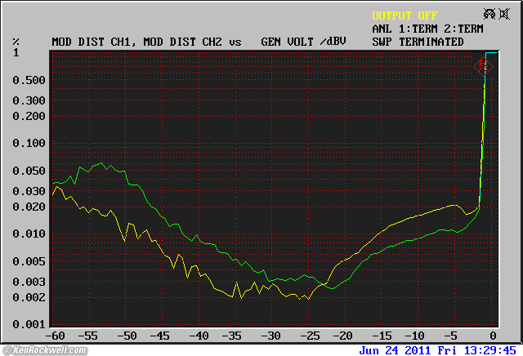Click the -20 X-axis label
This screenshot has height=356, width=523.
click(343, 336)
